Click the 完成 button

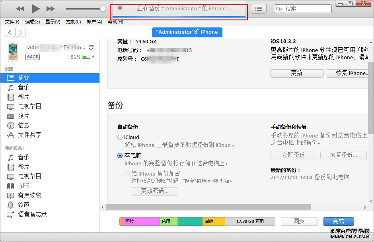[x=339, y=221]
